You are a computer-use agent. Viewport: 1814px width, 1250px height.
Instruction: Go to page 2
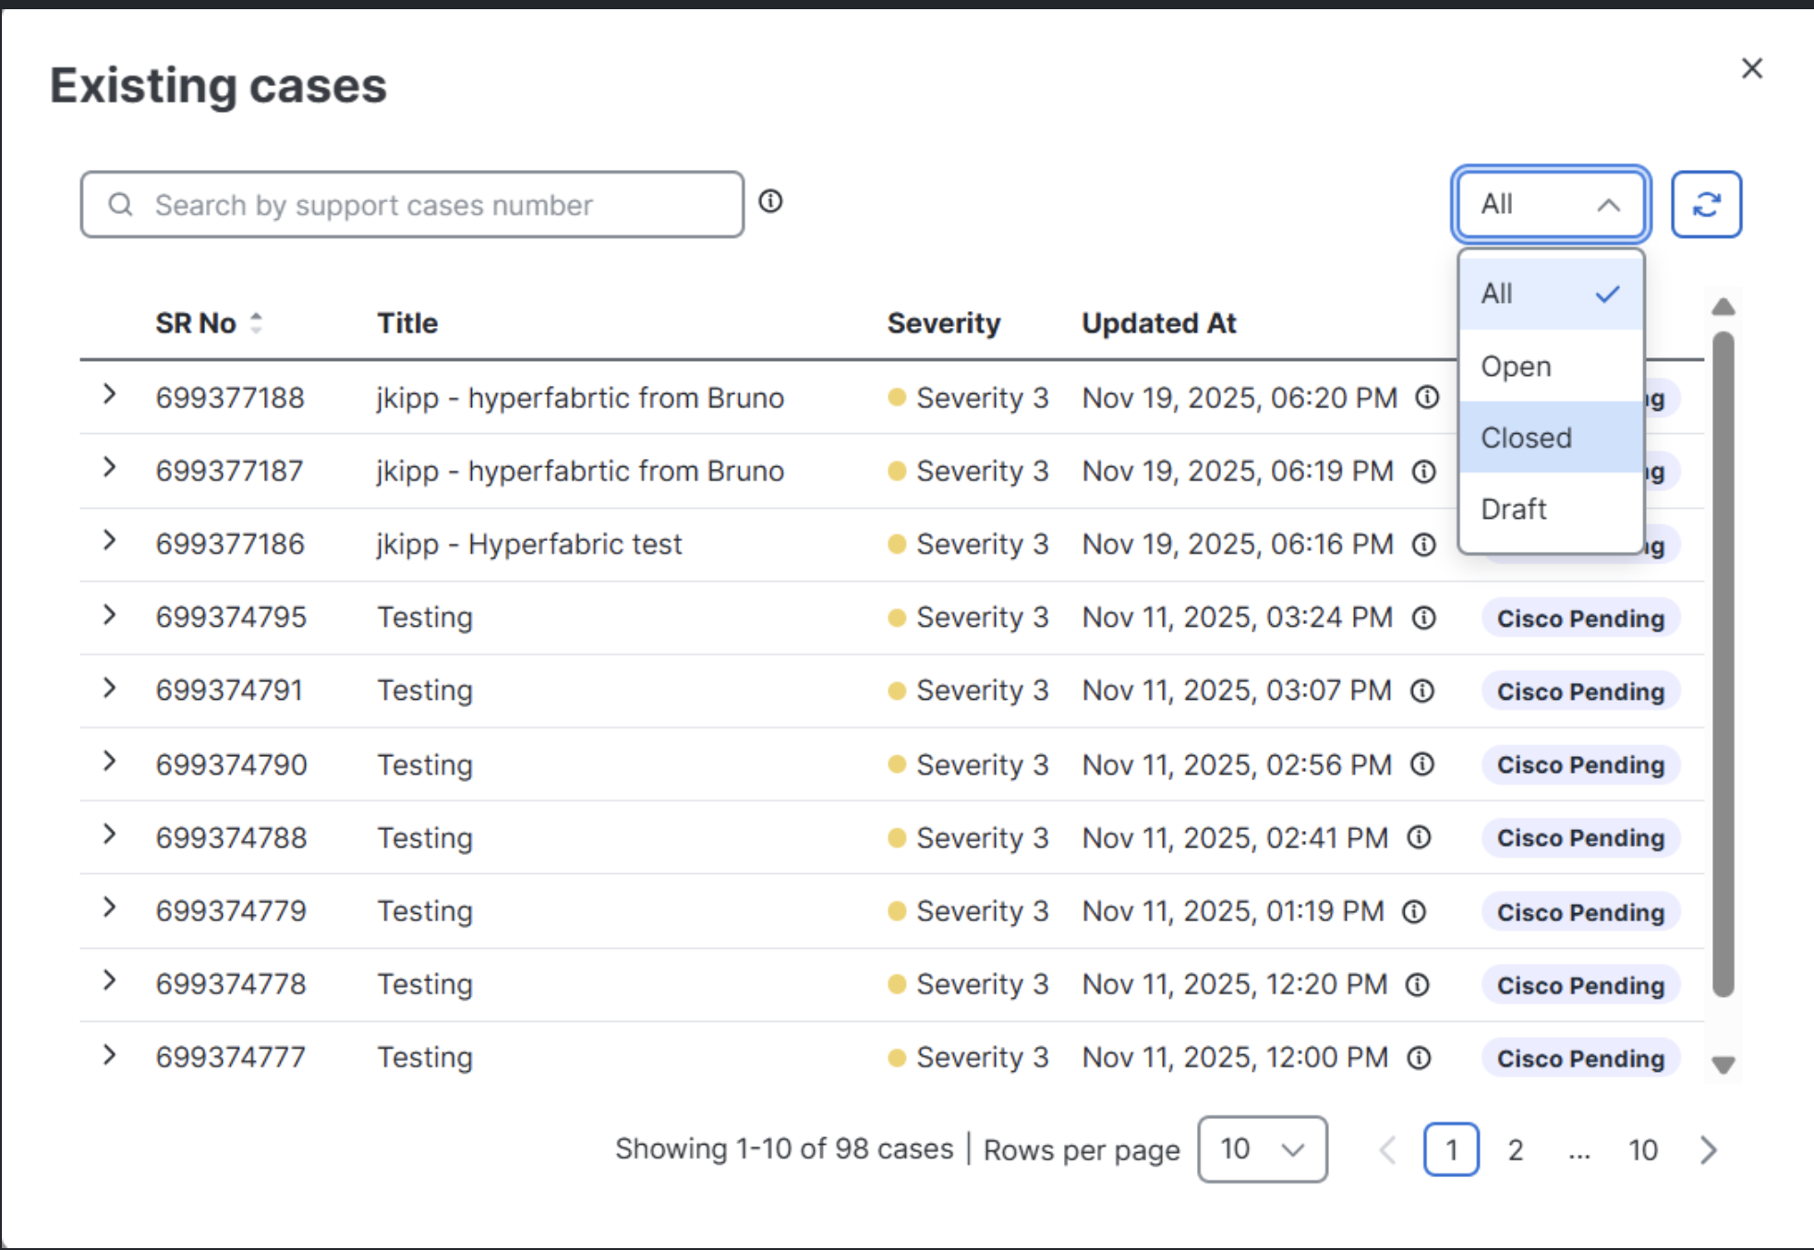[x=1515, y=1149]
